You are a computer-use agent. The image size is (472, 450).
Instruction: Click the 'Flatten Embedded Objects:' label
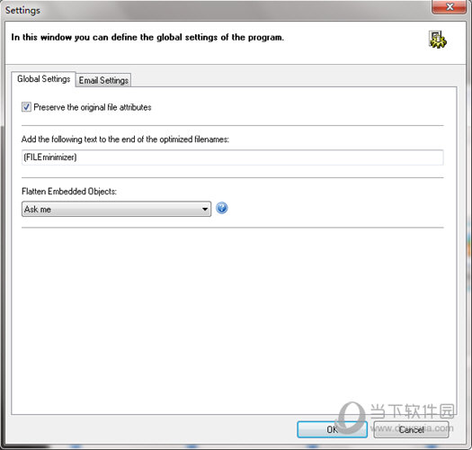[x=69, y=192]
